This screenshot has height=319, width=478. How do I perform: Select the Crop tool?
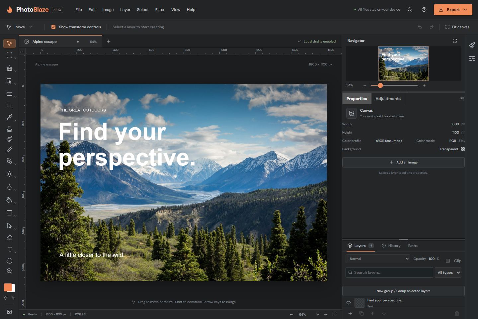(9, 106)
